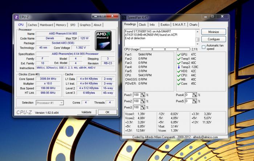
Task: Adjust the Pwm1 spinner arrows
Action: pos(143,95)
